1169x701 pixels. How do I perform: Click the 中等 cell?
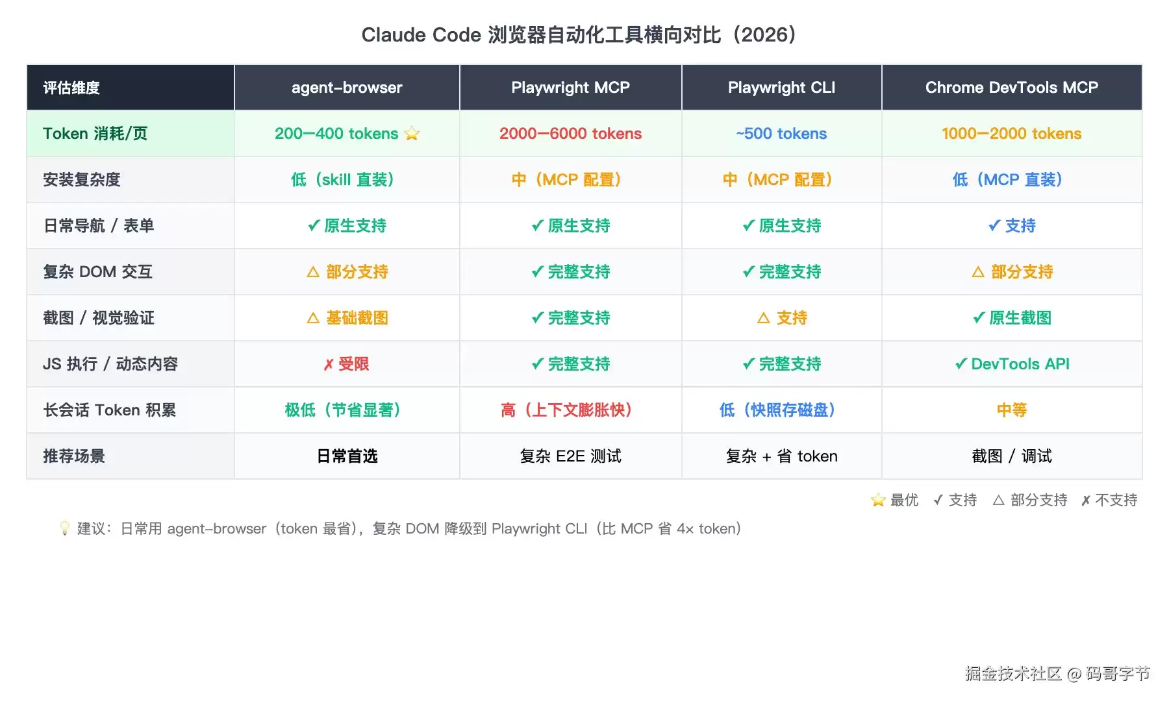pos(1012,410)
